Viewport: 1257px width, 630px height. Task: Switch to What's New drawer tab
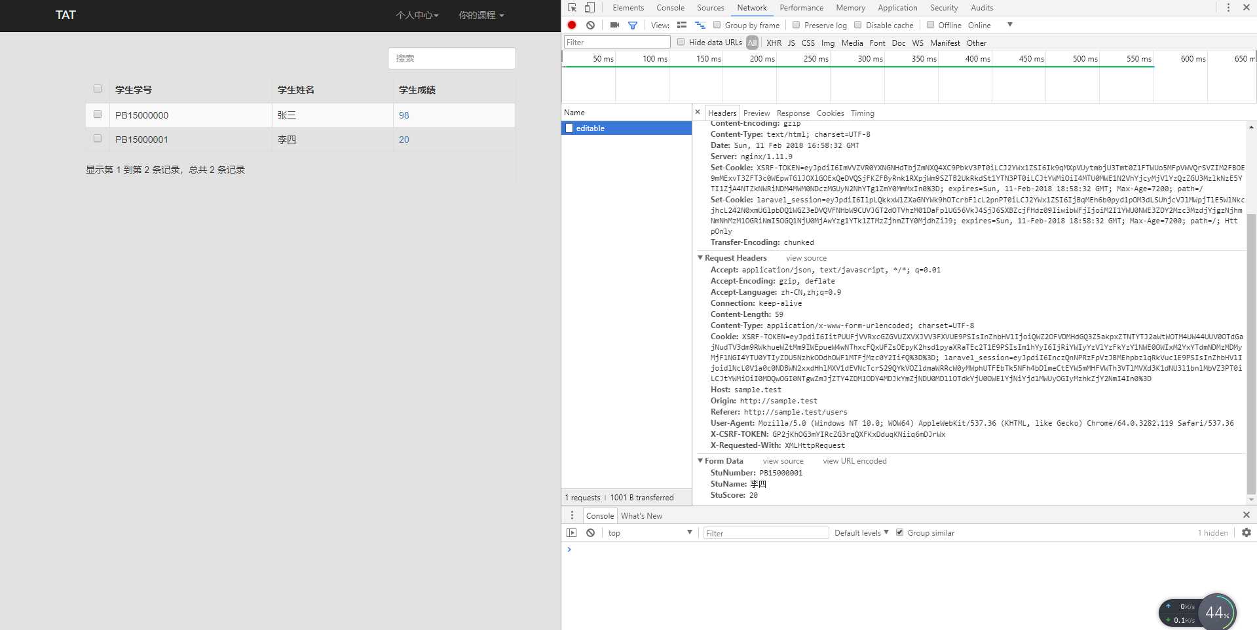641,515
